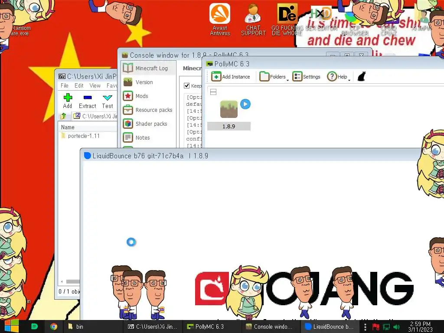Image resolution: width=444 pixels, height=333 pixels.
Task: Collapse the instance group in PollyMC
Action: click(213, 92)
